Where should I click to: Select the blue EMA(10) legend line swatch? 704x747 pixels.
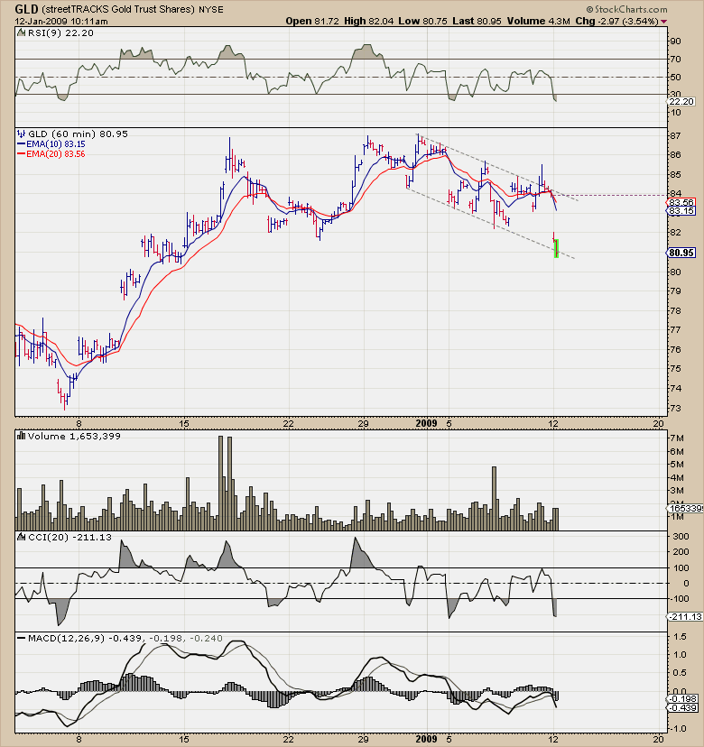(x=22, y=143)
